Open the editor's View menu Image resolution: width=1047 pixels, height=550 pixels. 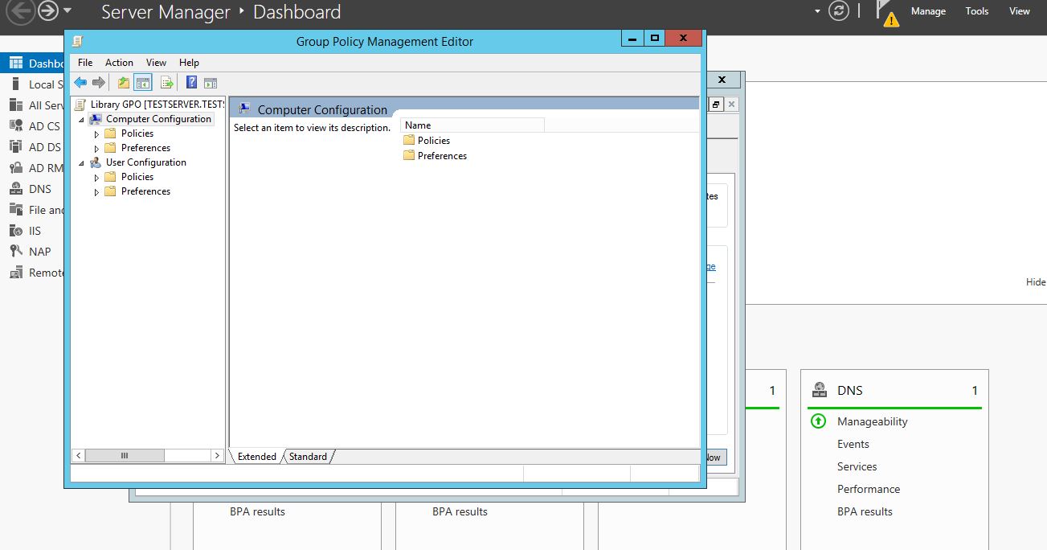pyautogui.click(x=157, y=62)
